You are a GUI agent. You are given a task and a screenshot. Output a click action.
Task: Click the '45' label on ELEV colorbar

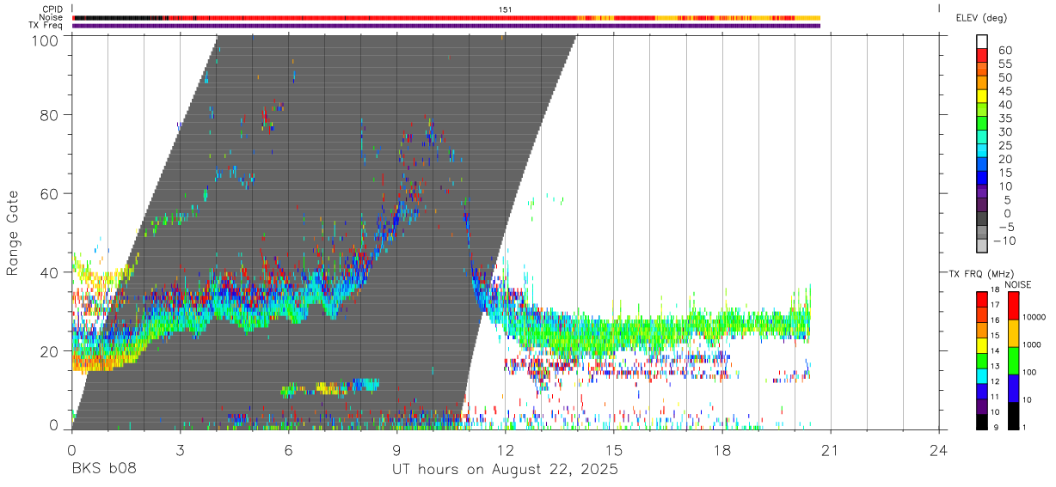tap(1004, 91)
